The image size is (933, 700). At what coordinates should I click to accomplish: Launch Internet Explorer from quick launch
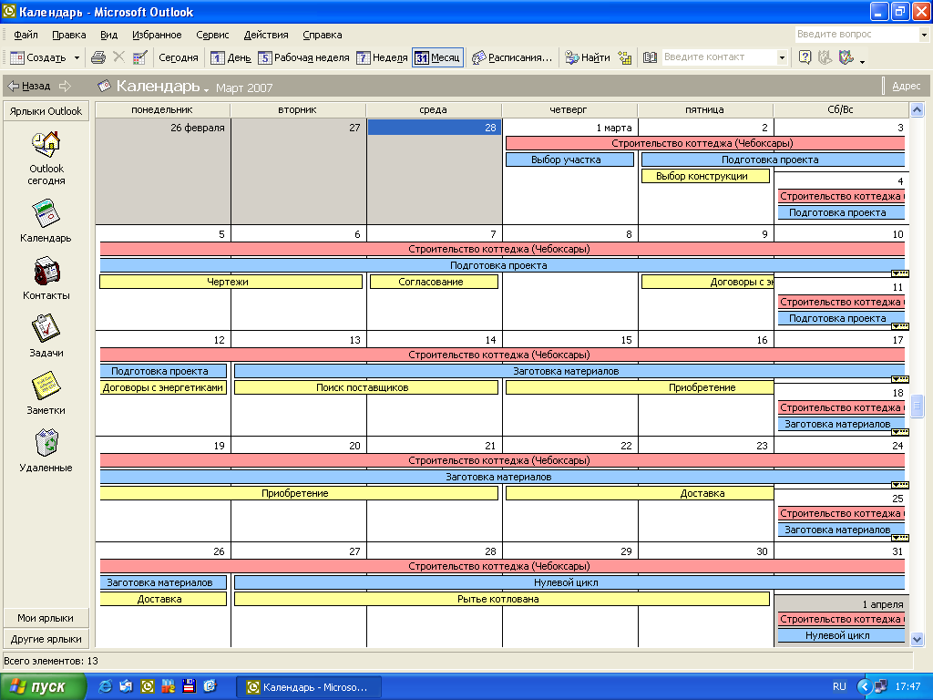[x=105, y=686]
